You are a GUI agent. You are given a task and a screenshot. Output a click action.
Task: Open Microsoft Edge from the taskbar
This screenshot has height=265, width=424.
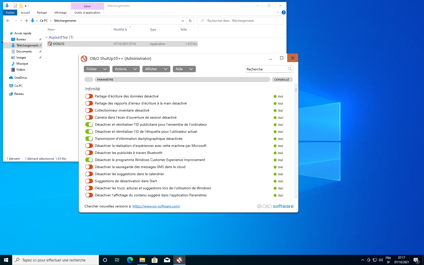130,260
